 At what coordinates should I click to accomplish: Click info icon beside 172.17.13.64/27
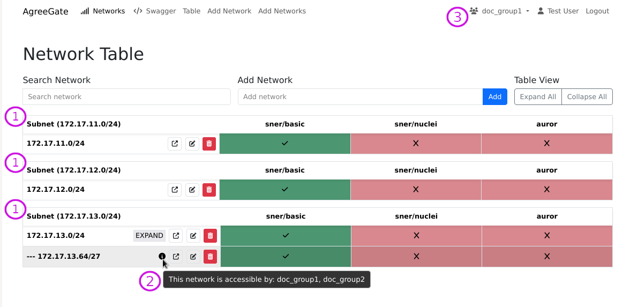coord(162,257)
